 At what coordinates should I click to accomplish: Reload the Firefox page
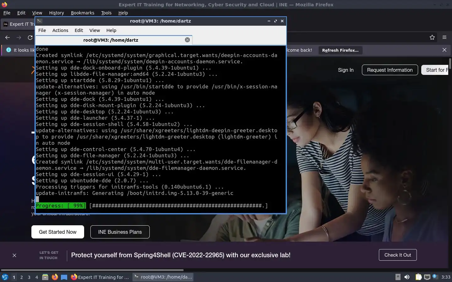[30, 37]
